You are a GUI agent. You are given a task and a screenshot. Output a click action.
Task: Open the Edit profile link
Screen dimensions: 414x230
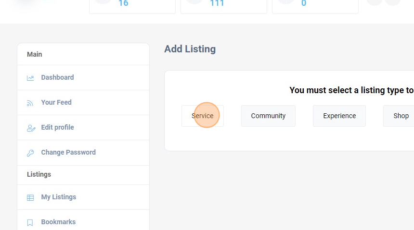[57, 127]
